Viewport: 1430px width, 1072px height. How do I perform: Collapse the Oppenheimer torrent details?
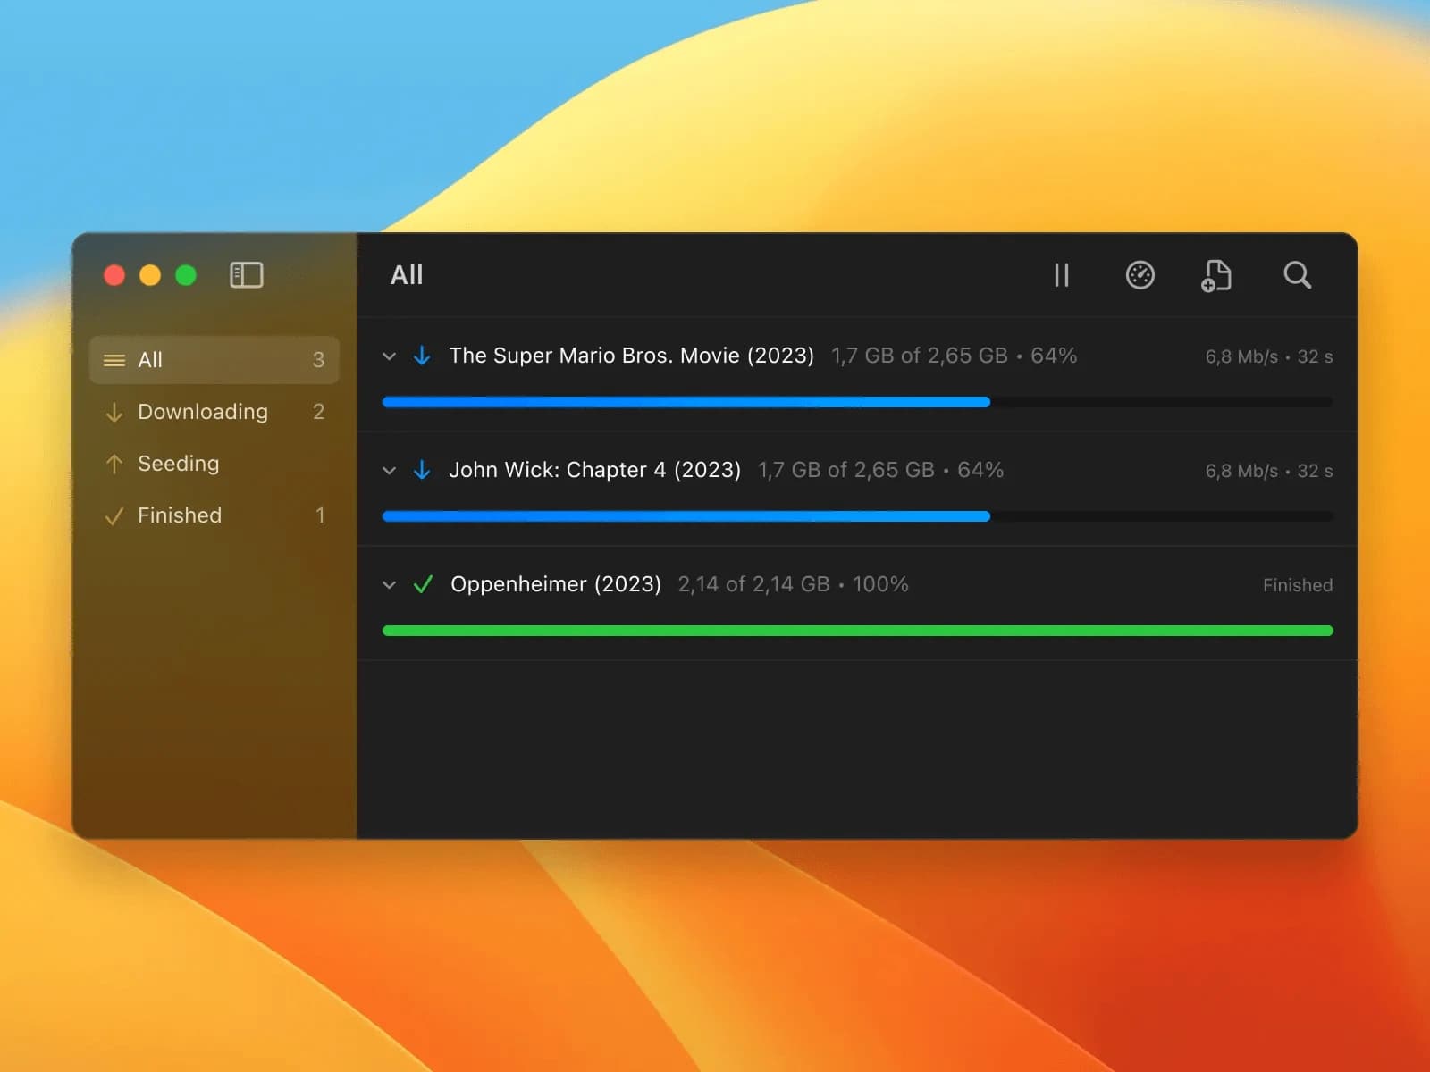click(x=389, y=584)
